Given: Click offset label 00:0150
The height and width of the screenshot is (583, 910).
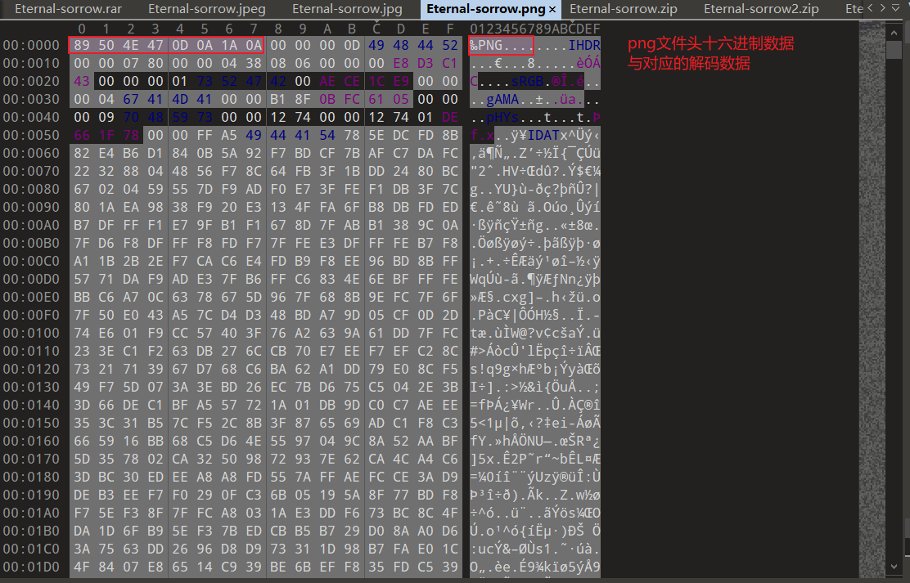Looking at the screenshot, I should point(31,423).
